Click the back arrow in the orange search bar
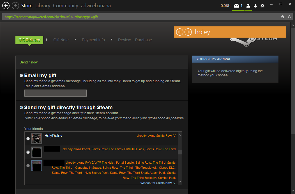 [180, 32]
